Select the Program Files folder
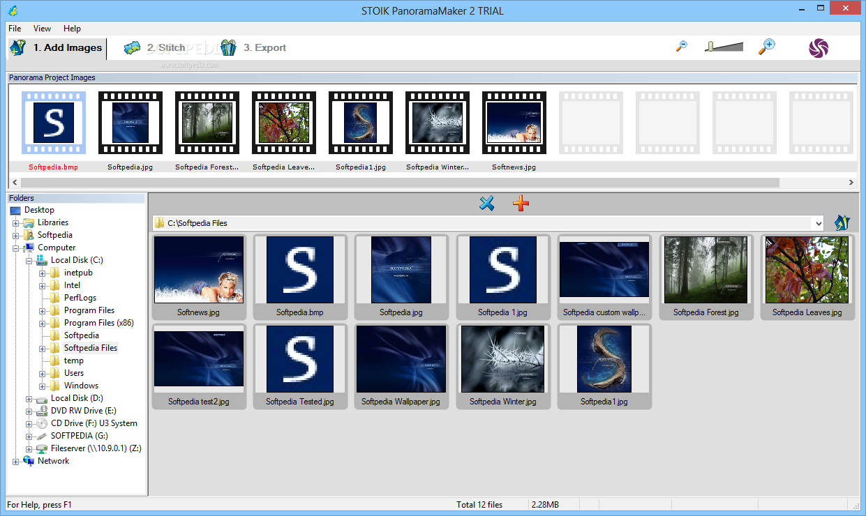The width and height of the screenshot is (866, 516). pyautogui.click(x=89, y=310)
